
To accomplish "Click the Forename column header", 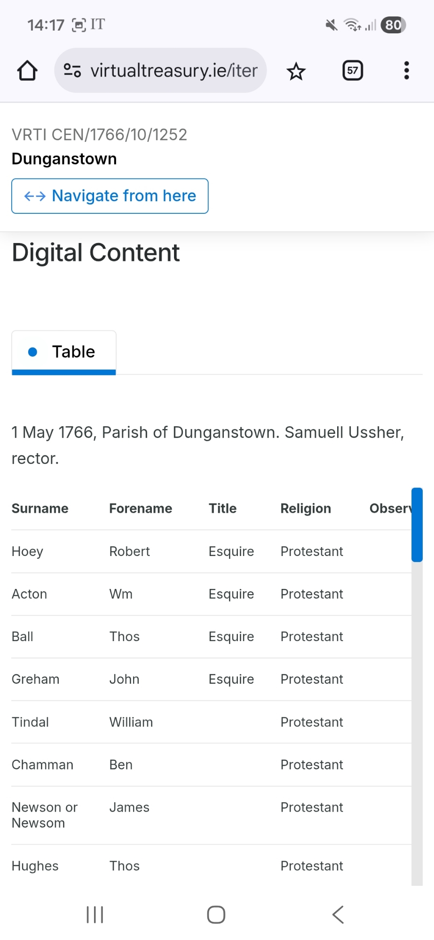I will [x=141, y=509].
